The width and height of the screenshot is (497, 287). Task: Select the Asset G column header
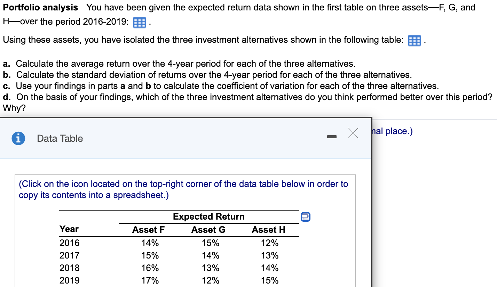pyautogui.click(x=208, y=229)
